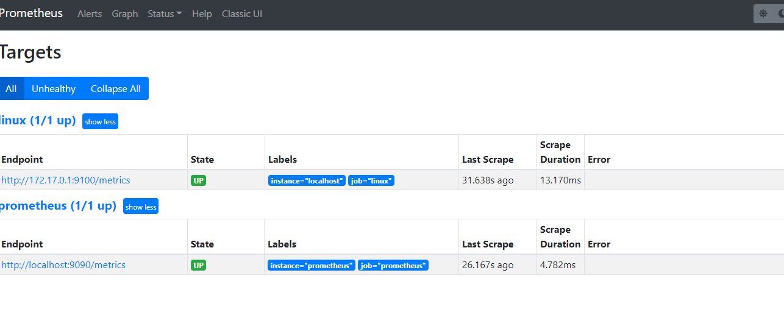Switch to light theme via sun icon
Screen dimensions: 784x309
[763, 13]
